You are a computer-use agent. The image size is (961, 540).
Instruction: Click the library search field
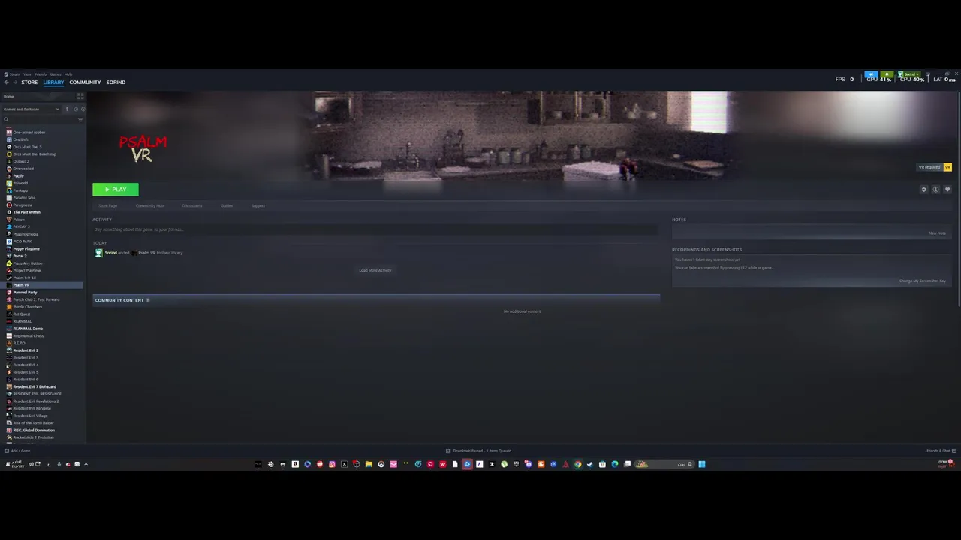pyautogui.click(x=39, y=120)
